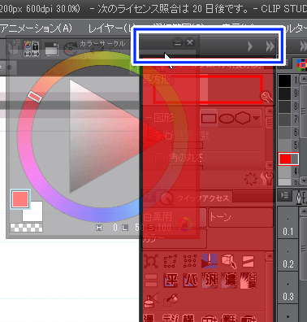Click the free transform box icon
This screenshot has width=307, height=322.
171,261
